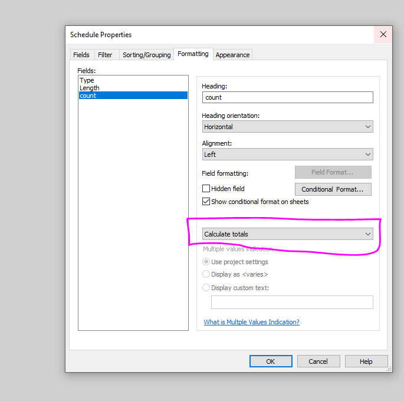The image size is (404, 401).
Task: Open the Filter tab
Action: click(x=105, y=55)
